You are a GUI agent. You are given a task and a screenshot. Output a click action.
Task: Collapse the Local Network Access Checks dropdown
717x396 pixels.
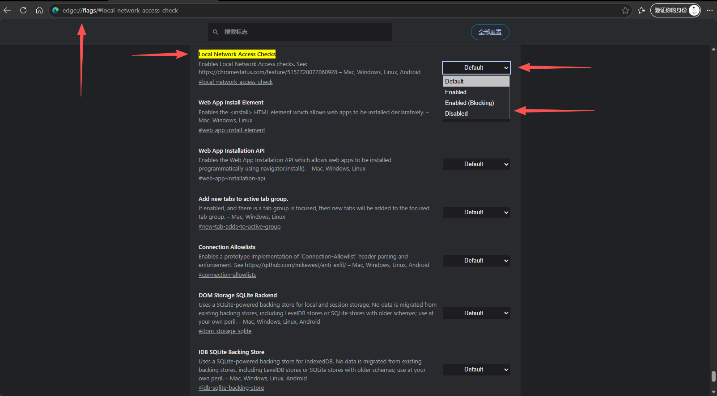(476, 68)
